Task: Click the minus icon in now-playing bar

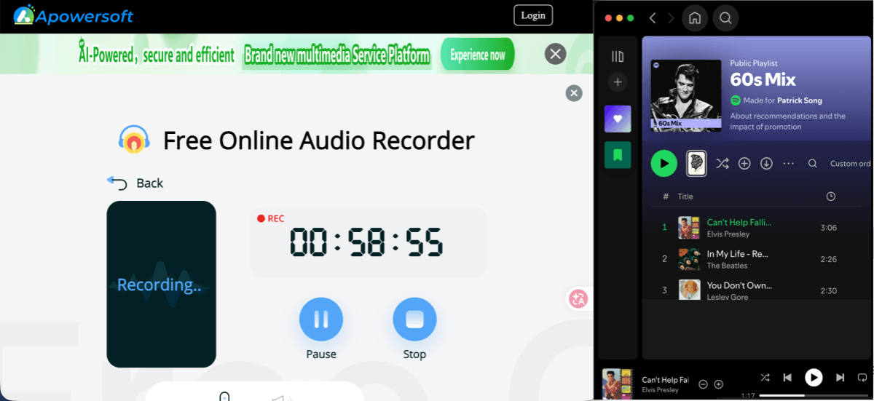Action: (703, 384)
